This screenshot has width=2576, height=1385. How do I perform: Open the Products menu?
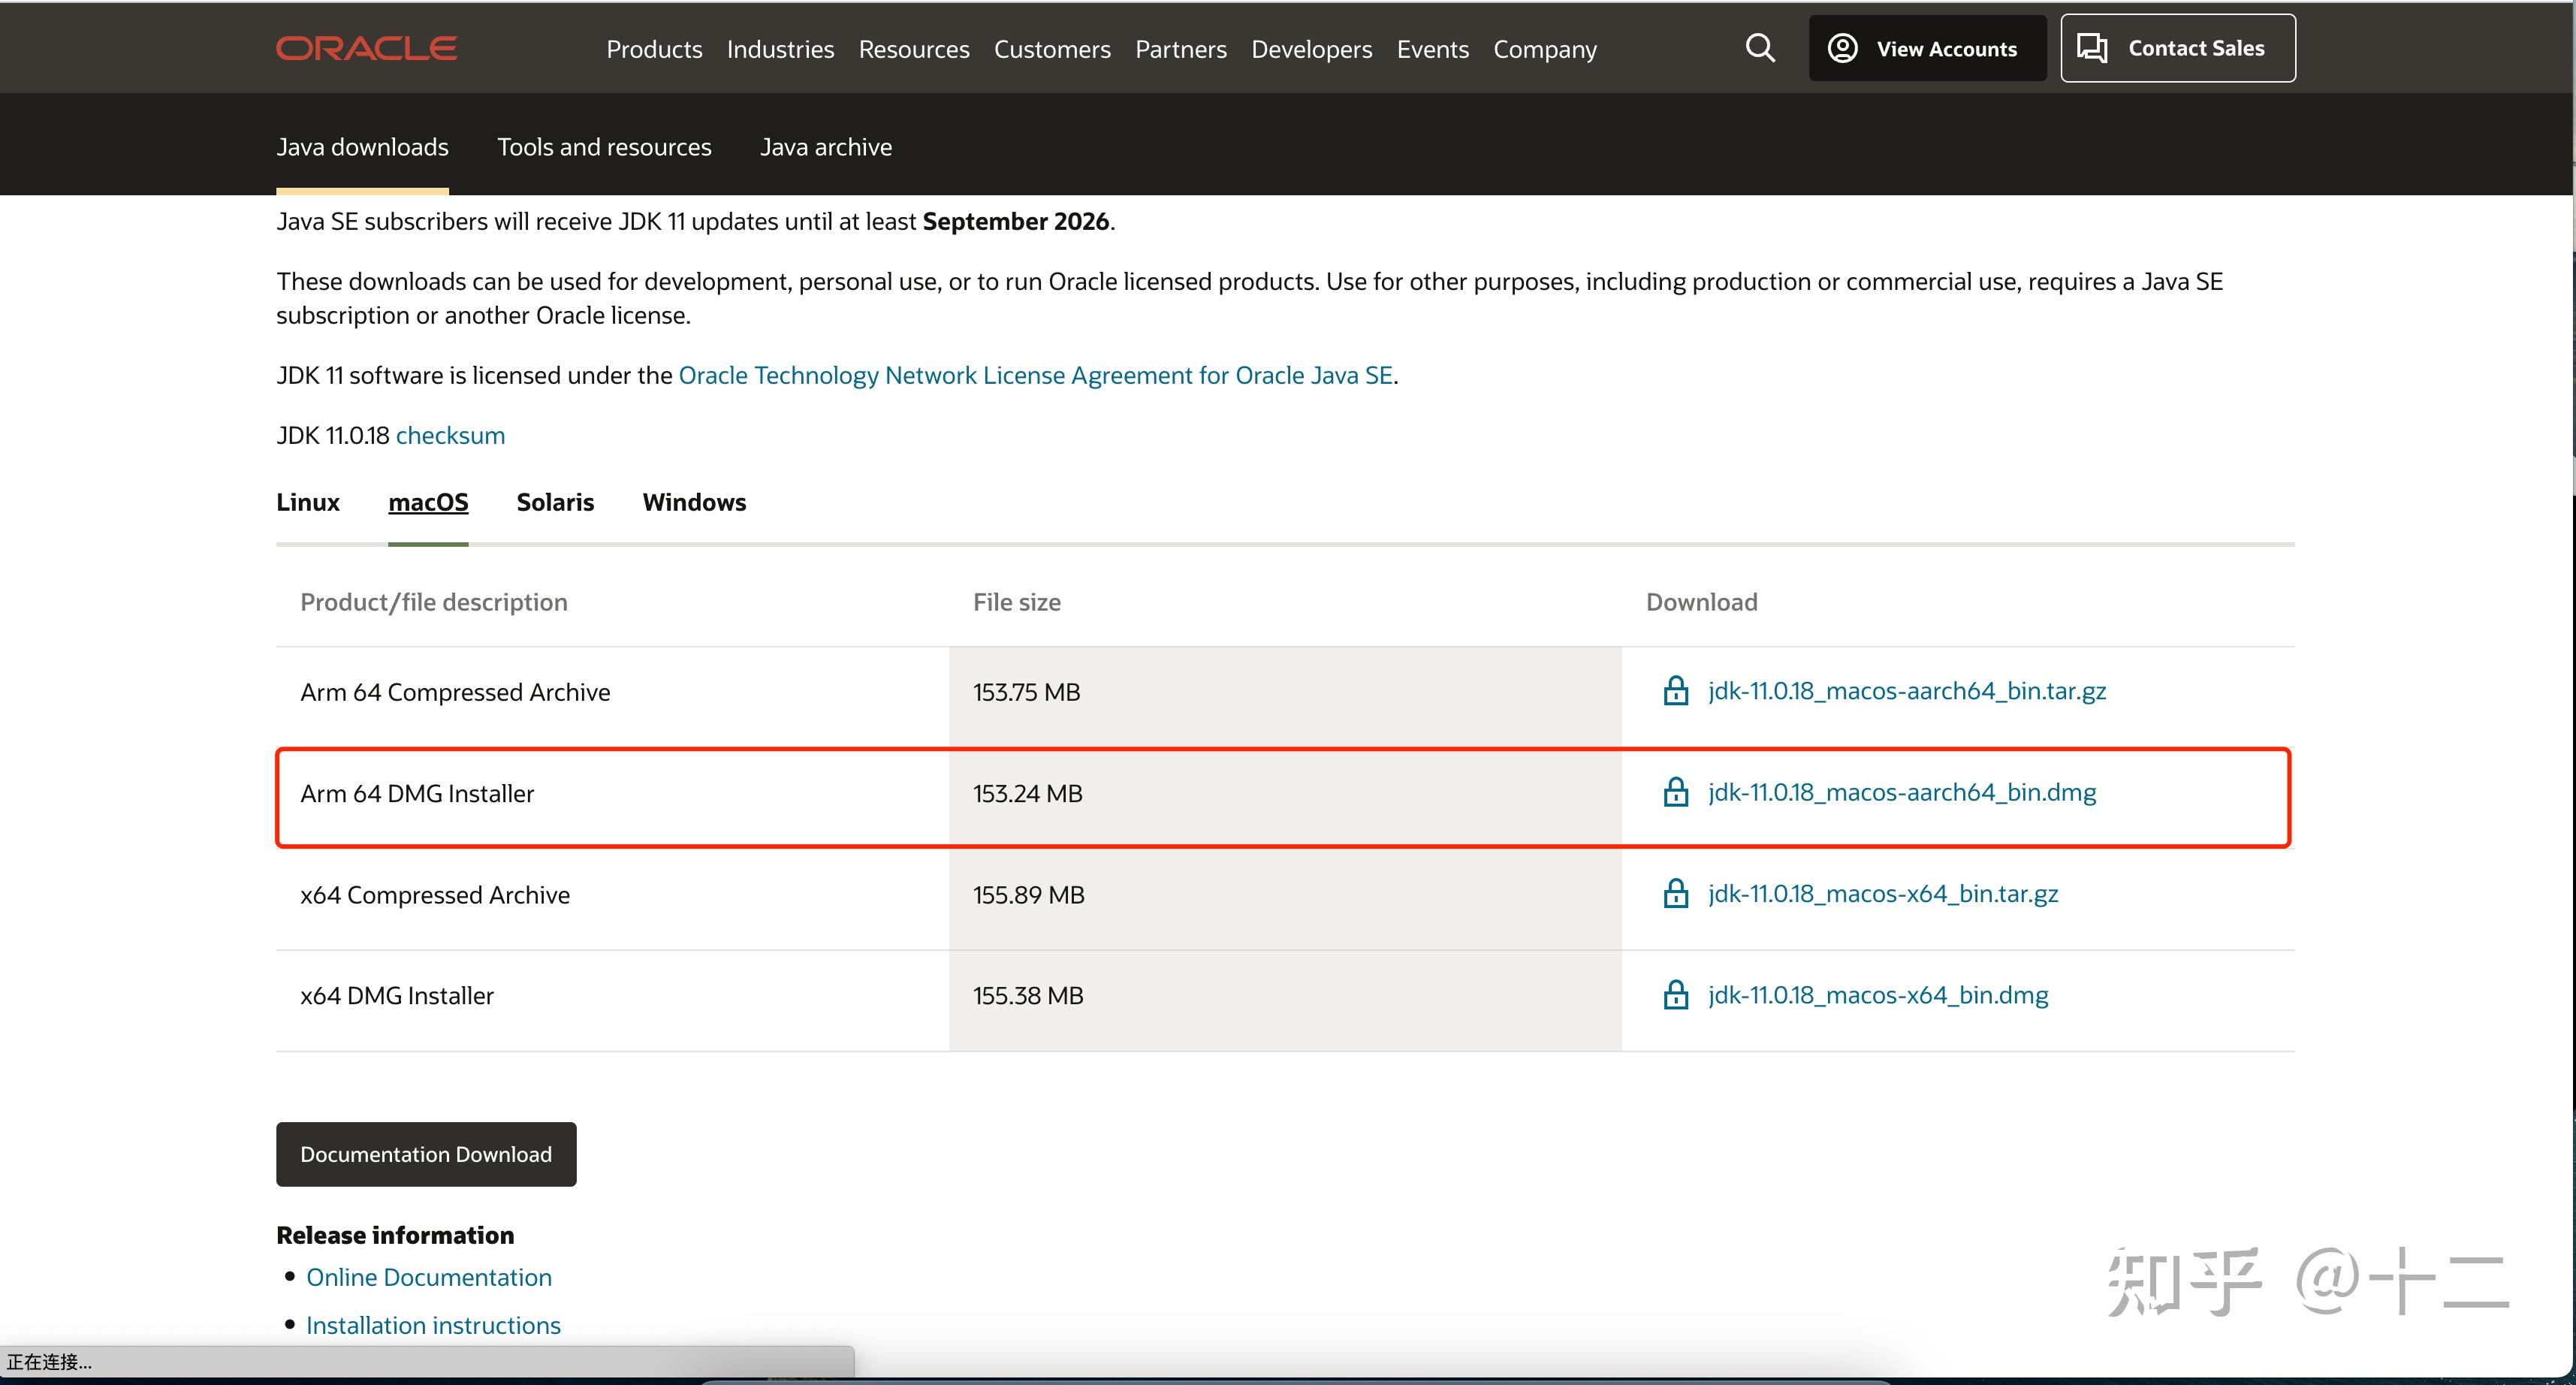(x=654, y=49)
